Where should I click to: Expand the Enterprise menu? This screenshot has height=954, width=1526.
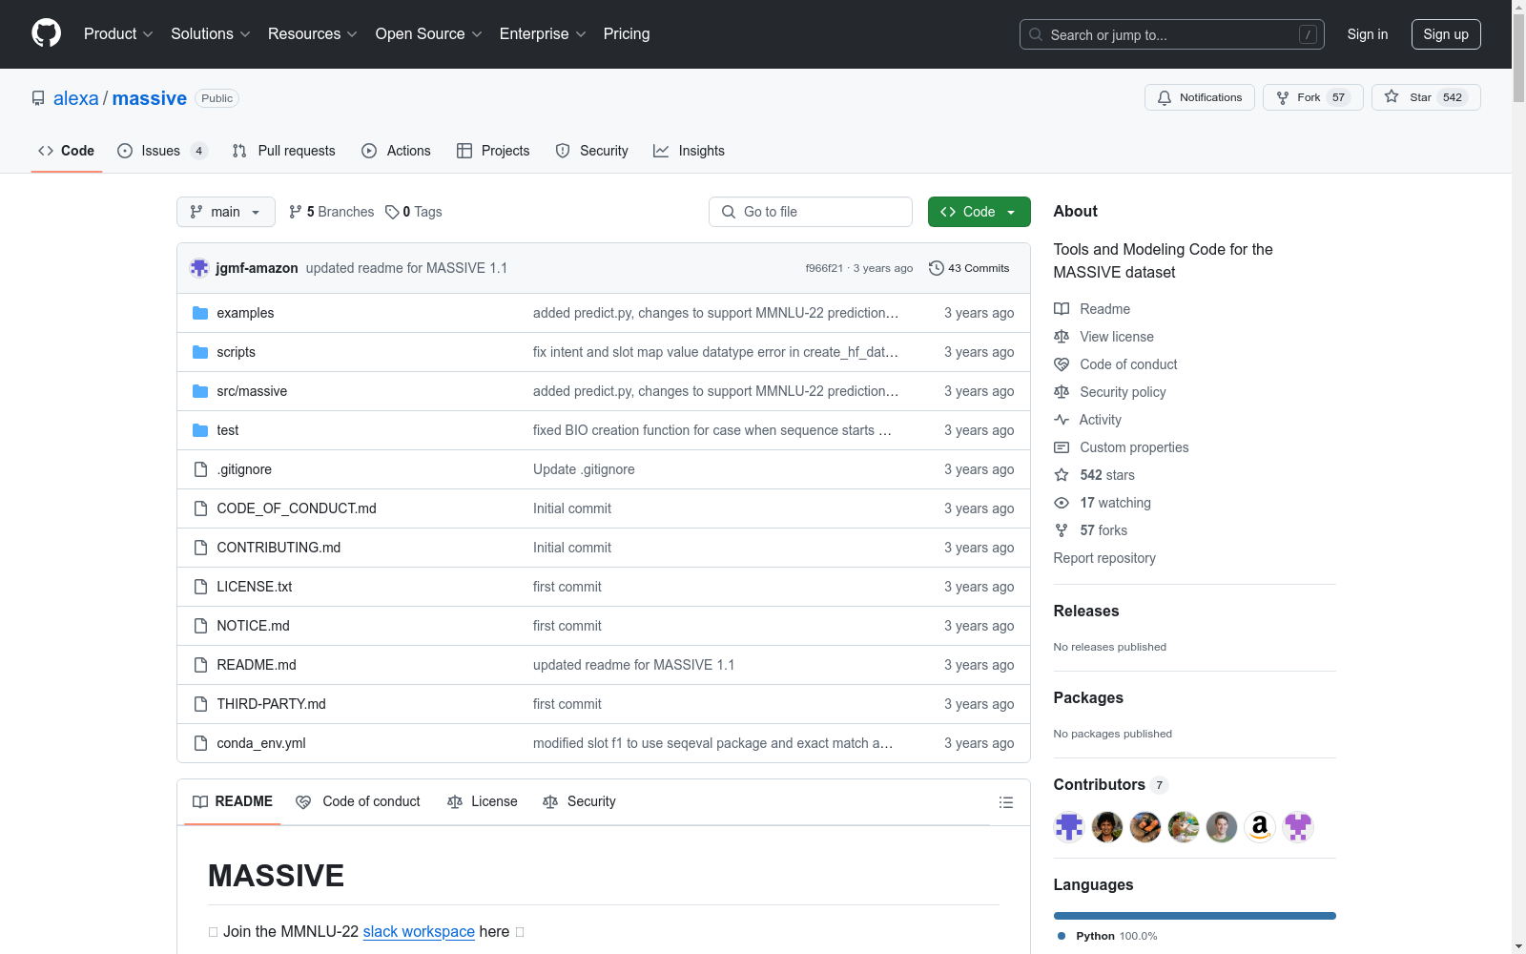click(x=543, y=34)
